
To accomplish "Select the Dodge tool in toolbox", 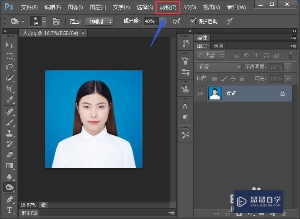I will 10,187.
